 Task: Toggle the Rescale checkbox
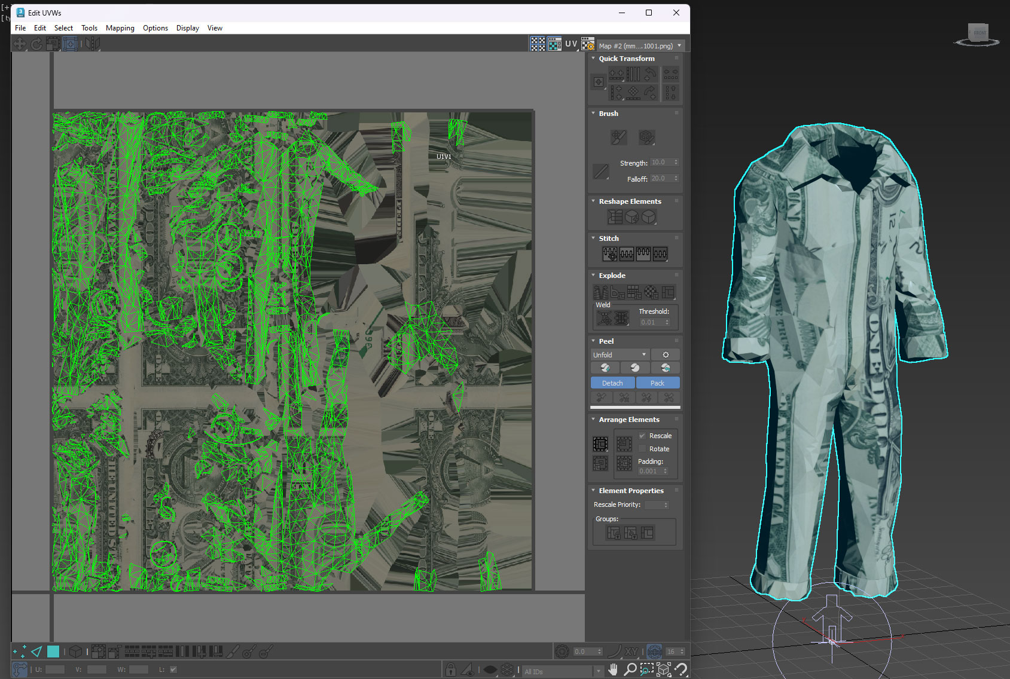point(643,436)
